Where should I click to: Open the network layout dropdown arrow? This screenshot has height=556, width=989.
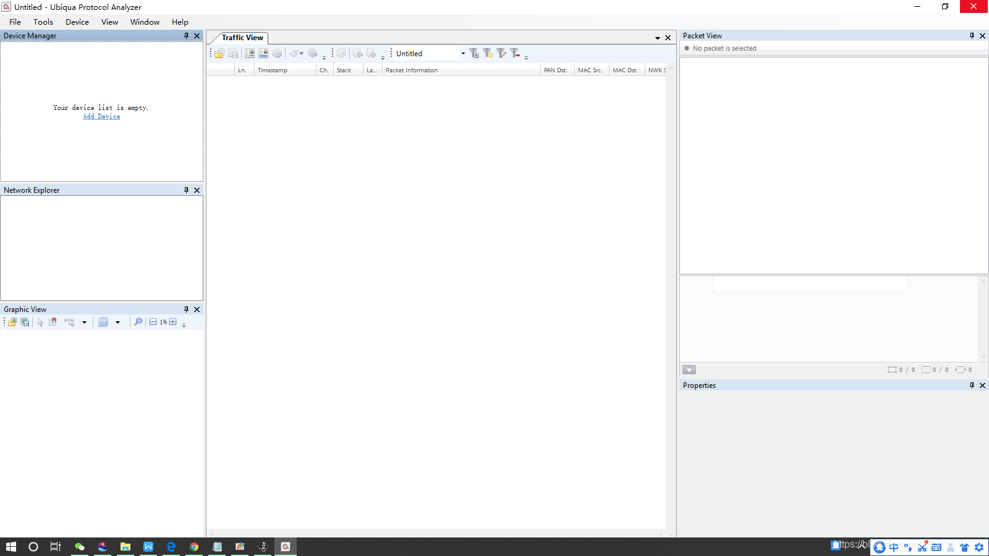click(x=84, y=322)
